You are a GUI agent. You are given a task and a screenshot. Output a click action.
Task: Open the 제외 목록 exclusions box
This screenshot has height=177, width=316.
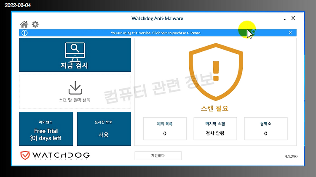165,129
